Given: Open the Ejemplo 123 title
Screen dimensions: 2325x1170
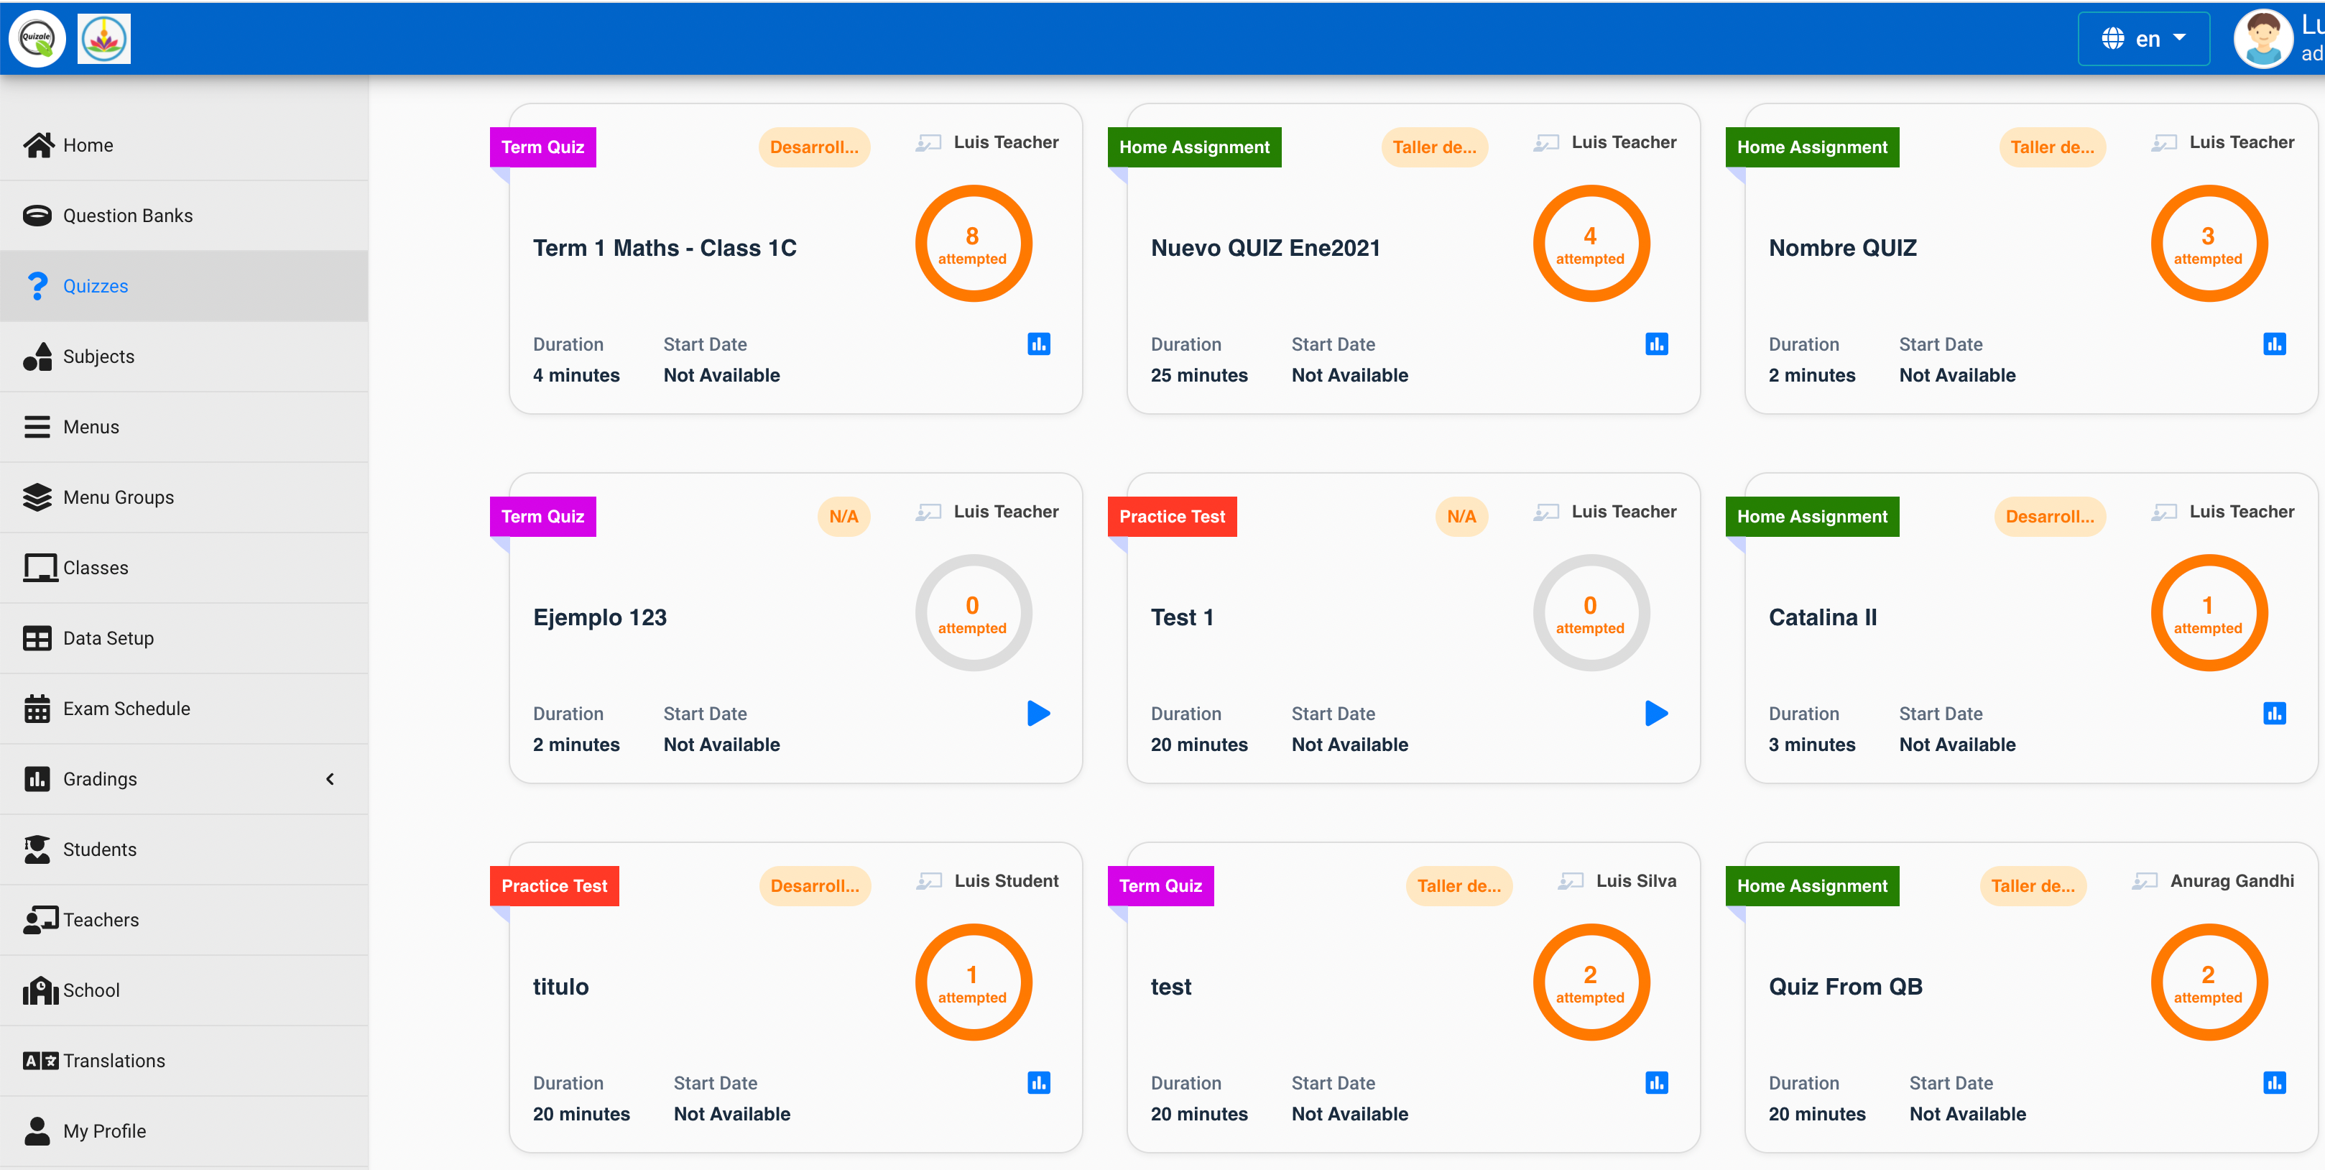Looking at the screenshot, I should click(599, 617).
